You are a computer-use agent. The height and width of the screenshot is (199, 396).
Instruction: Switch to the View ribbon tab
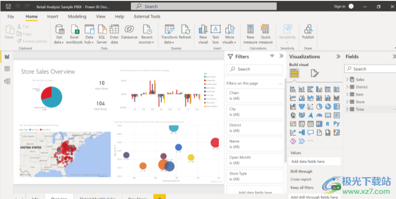point(100,17)
